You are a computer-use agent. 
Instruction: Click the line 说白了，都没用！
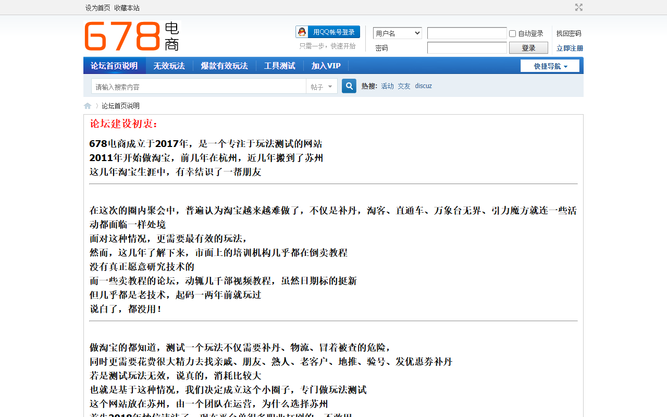(126, 309)
